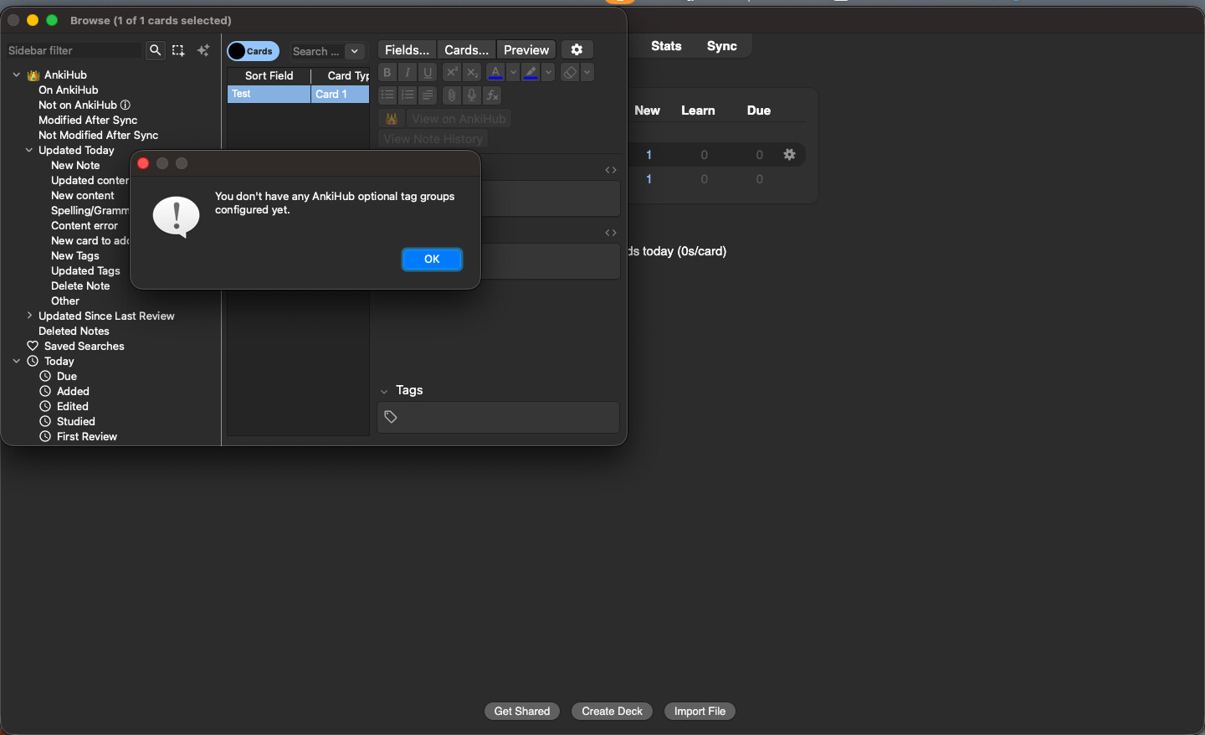Toggle italic formatting icon

408,73
